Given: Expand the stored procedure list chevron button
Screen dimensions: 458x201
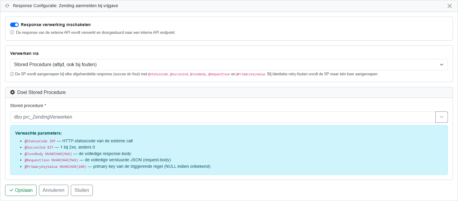Looking at the screenshot, I should (442, 117).
